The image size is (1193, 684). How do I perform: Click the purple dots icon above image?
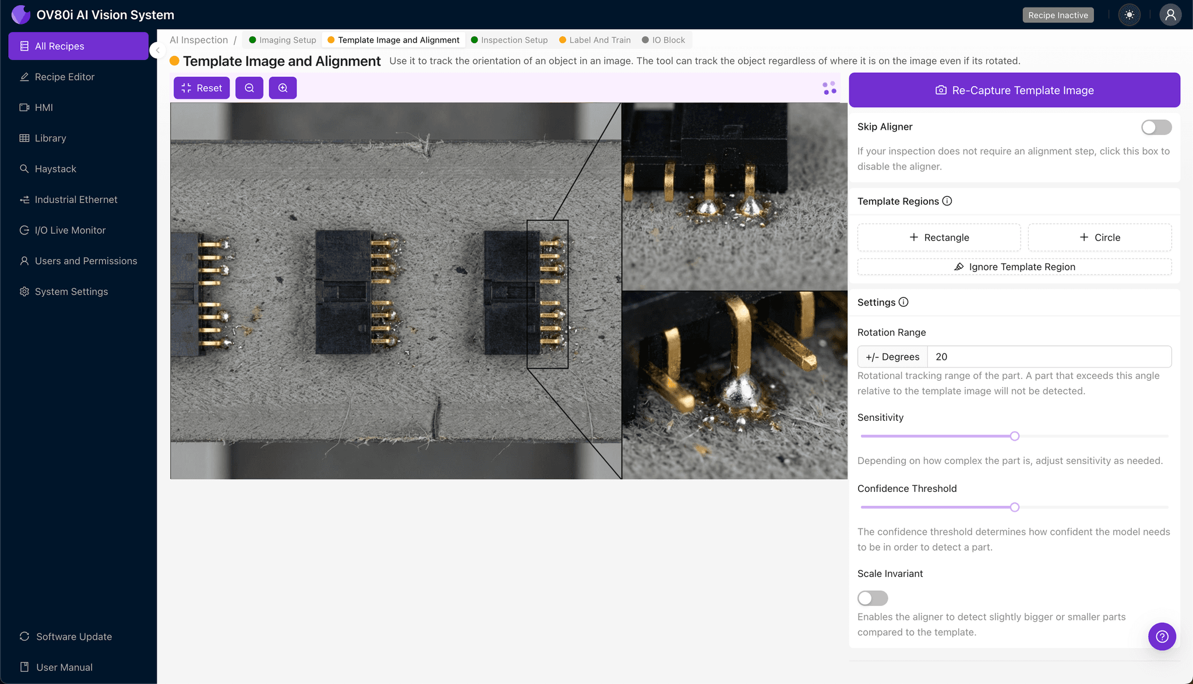click(830, 88)
